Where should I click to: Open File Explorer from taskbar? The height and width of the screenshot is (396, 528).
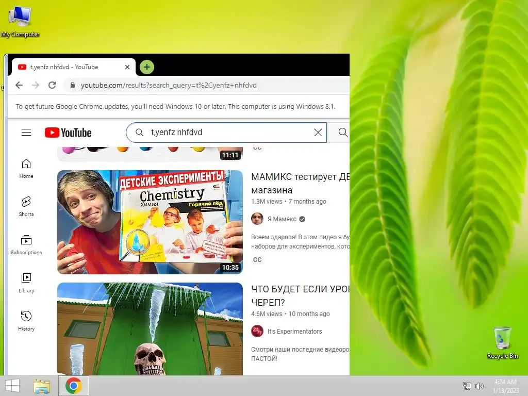[x=42, y=386]
